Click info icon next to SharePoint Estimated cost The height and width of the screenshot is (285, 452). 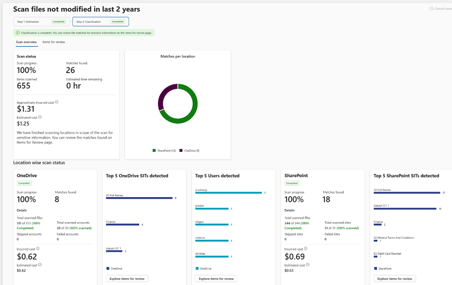point(308,265)
